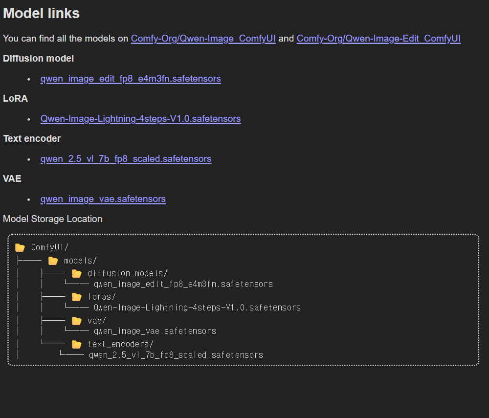Open the Qwen-Image-Lightning-4steps-V1.0.safetensors LoRA link

140,119
